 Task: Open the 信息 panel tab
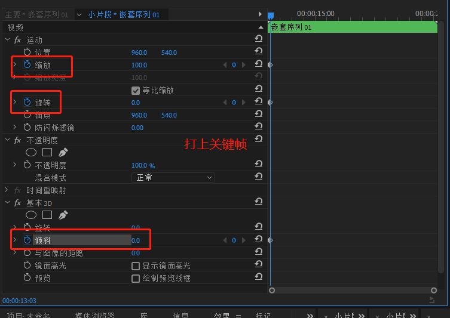180,315
